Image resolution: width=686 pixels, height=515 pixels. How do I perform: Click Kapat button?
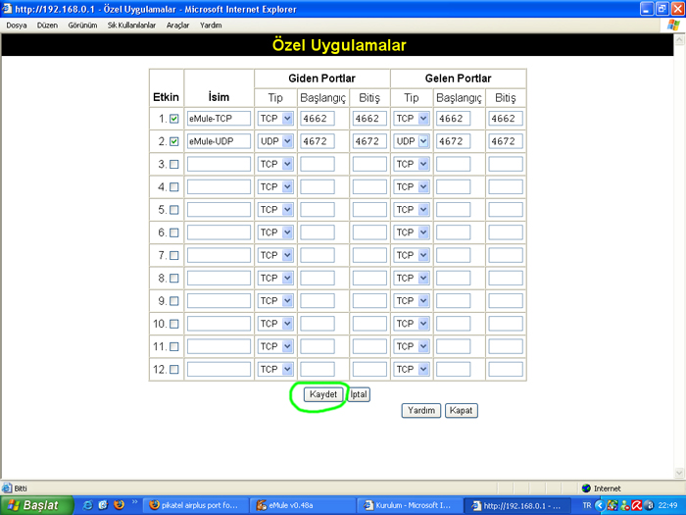click(x=462, y=410)
